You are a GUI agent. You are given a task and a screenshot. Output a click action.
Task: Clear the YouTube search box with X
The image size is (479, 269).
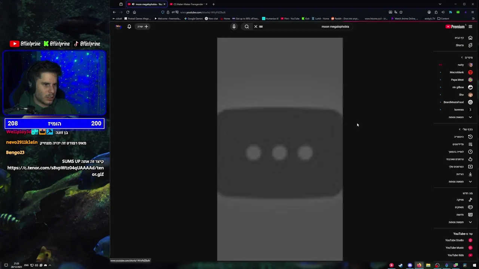(x=256, y=27)
